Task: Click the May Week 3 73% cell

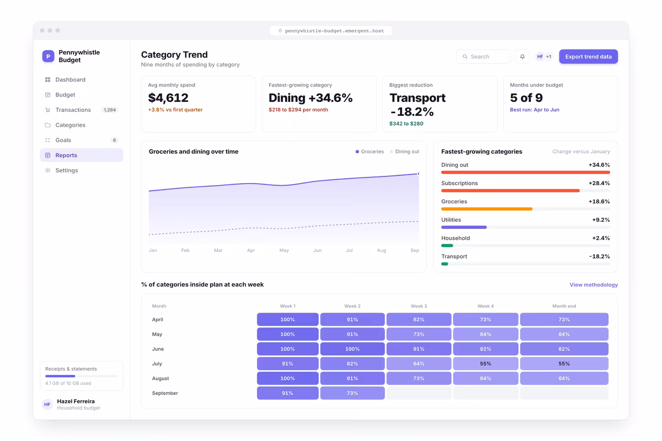Action: click(419, 335)
